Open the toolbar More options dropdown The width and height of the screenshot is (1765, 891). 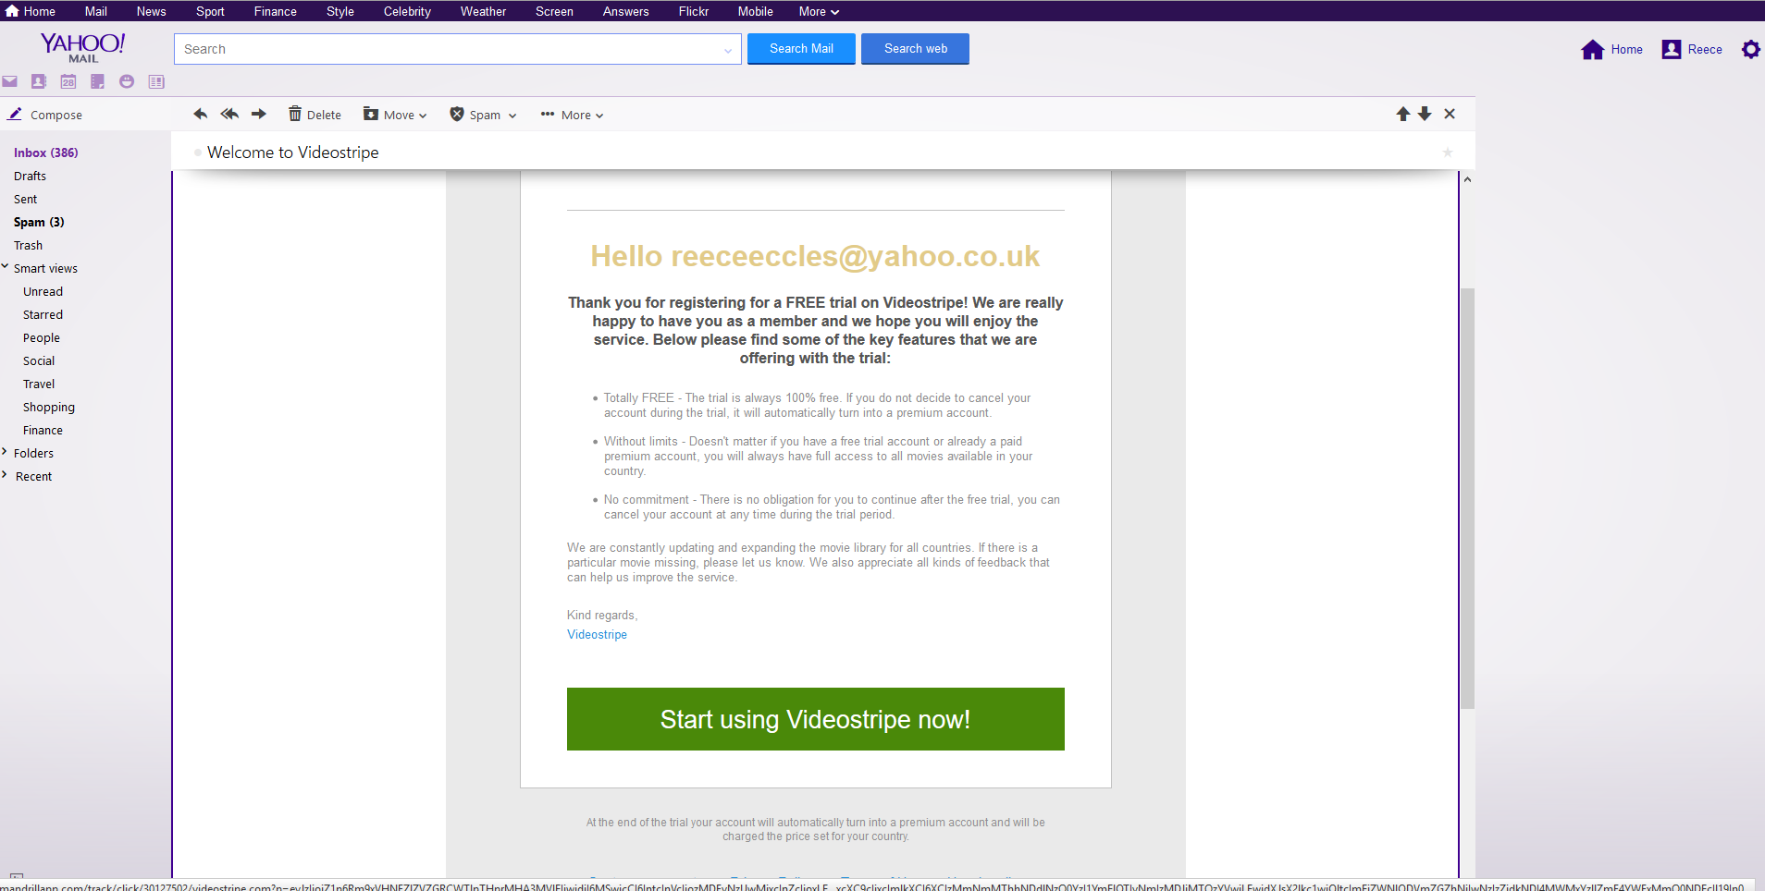point(573,115)
